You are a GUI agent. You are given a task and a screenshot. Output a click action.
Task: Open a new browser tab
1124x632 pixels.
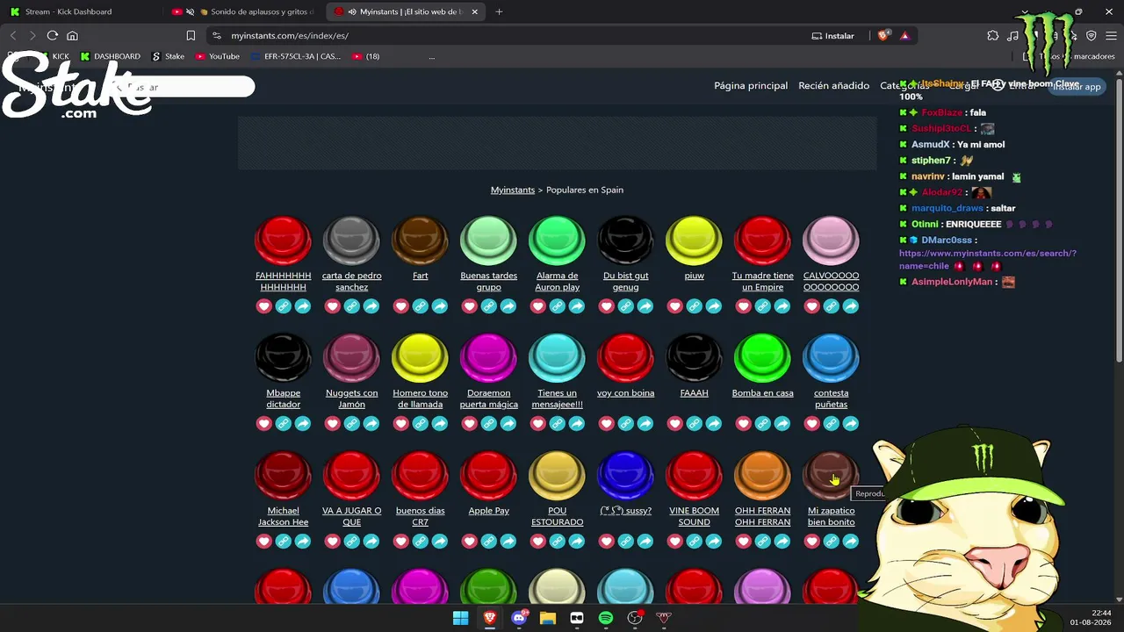click(x=499, y=11)
